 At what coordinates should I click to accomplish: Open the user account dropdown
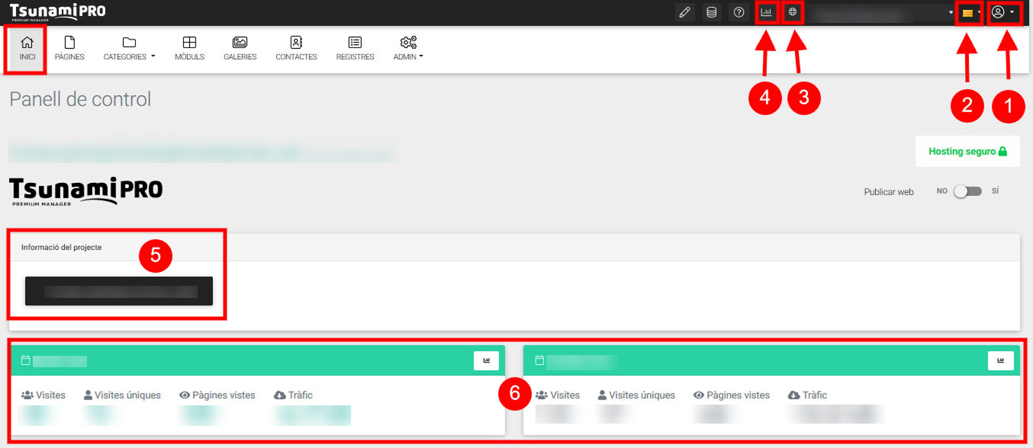(1002, 12)
